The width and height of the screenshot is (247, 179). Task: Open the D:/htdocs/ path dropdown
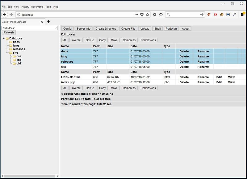pyautogui.click(x=29, y=28)
